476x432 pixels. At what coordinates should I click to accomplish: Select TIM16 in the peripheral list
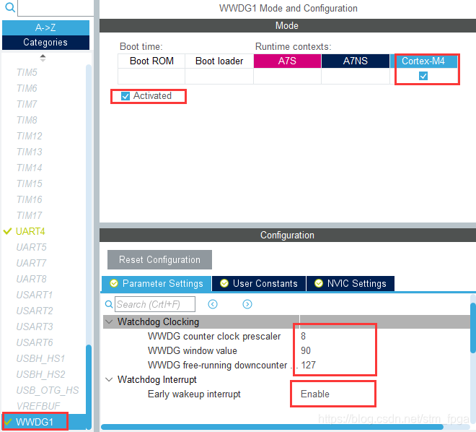(x=29, y=199)
